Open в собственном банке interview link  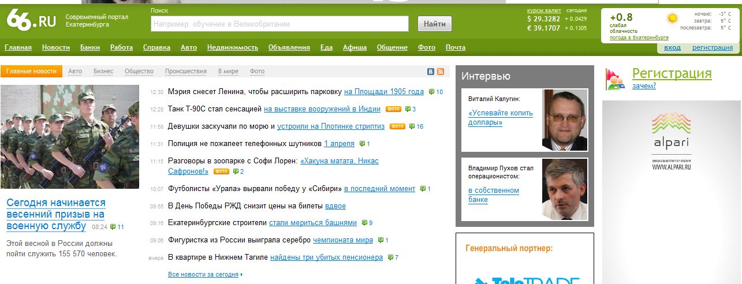pos(494,195)
